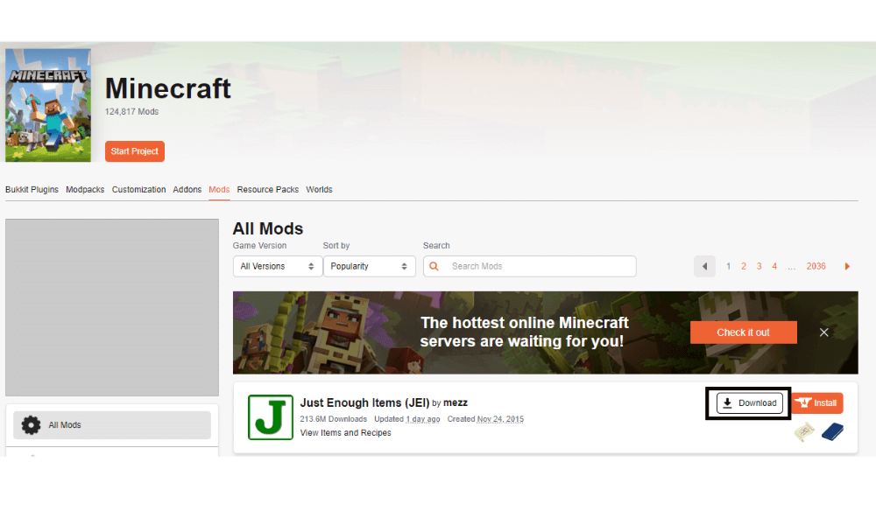Viewport: 876px width, 525px height.
Task: Click the Check it out banner button
Action: click(743, 332)
